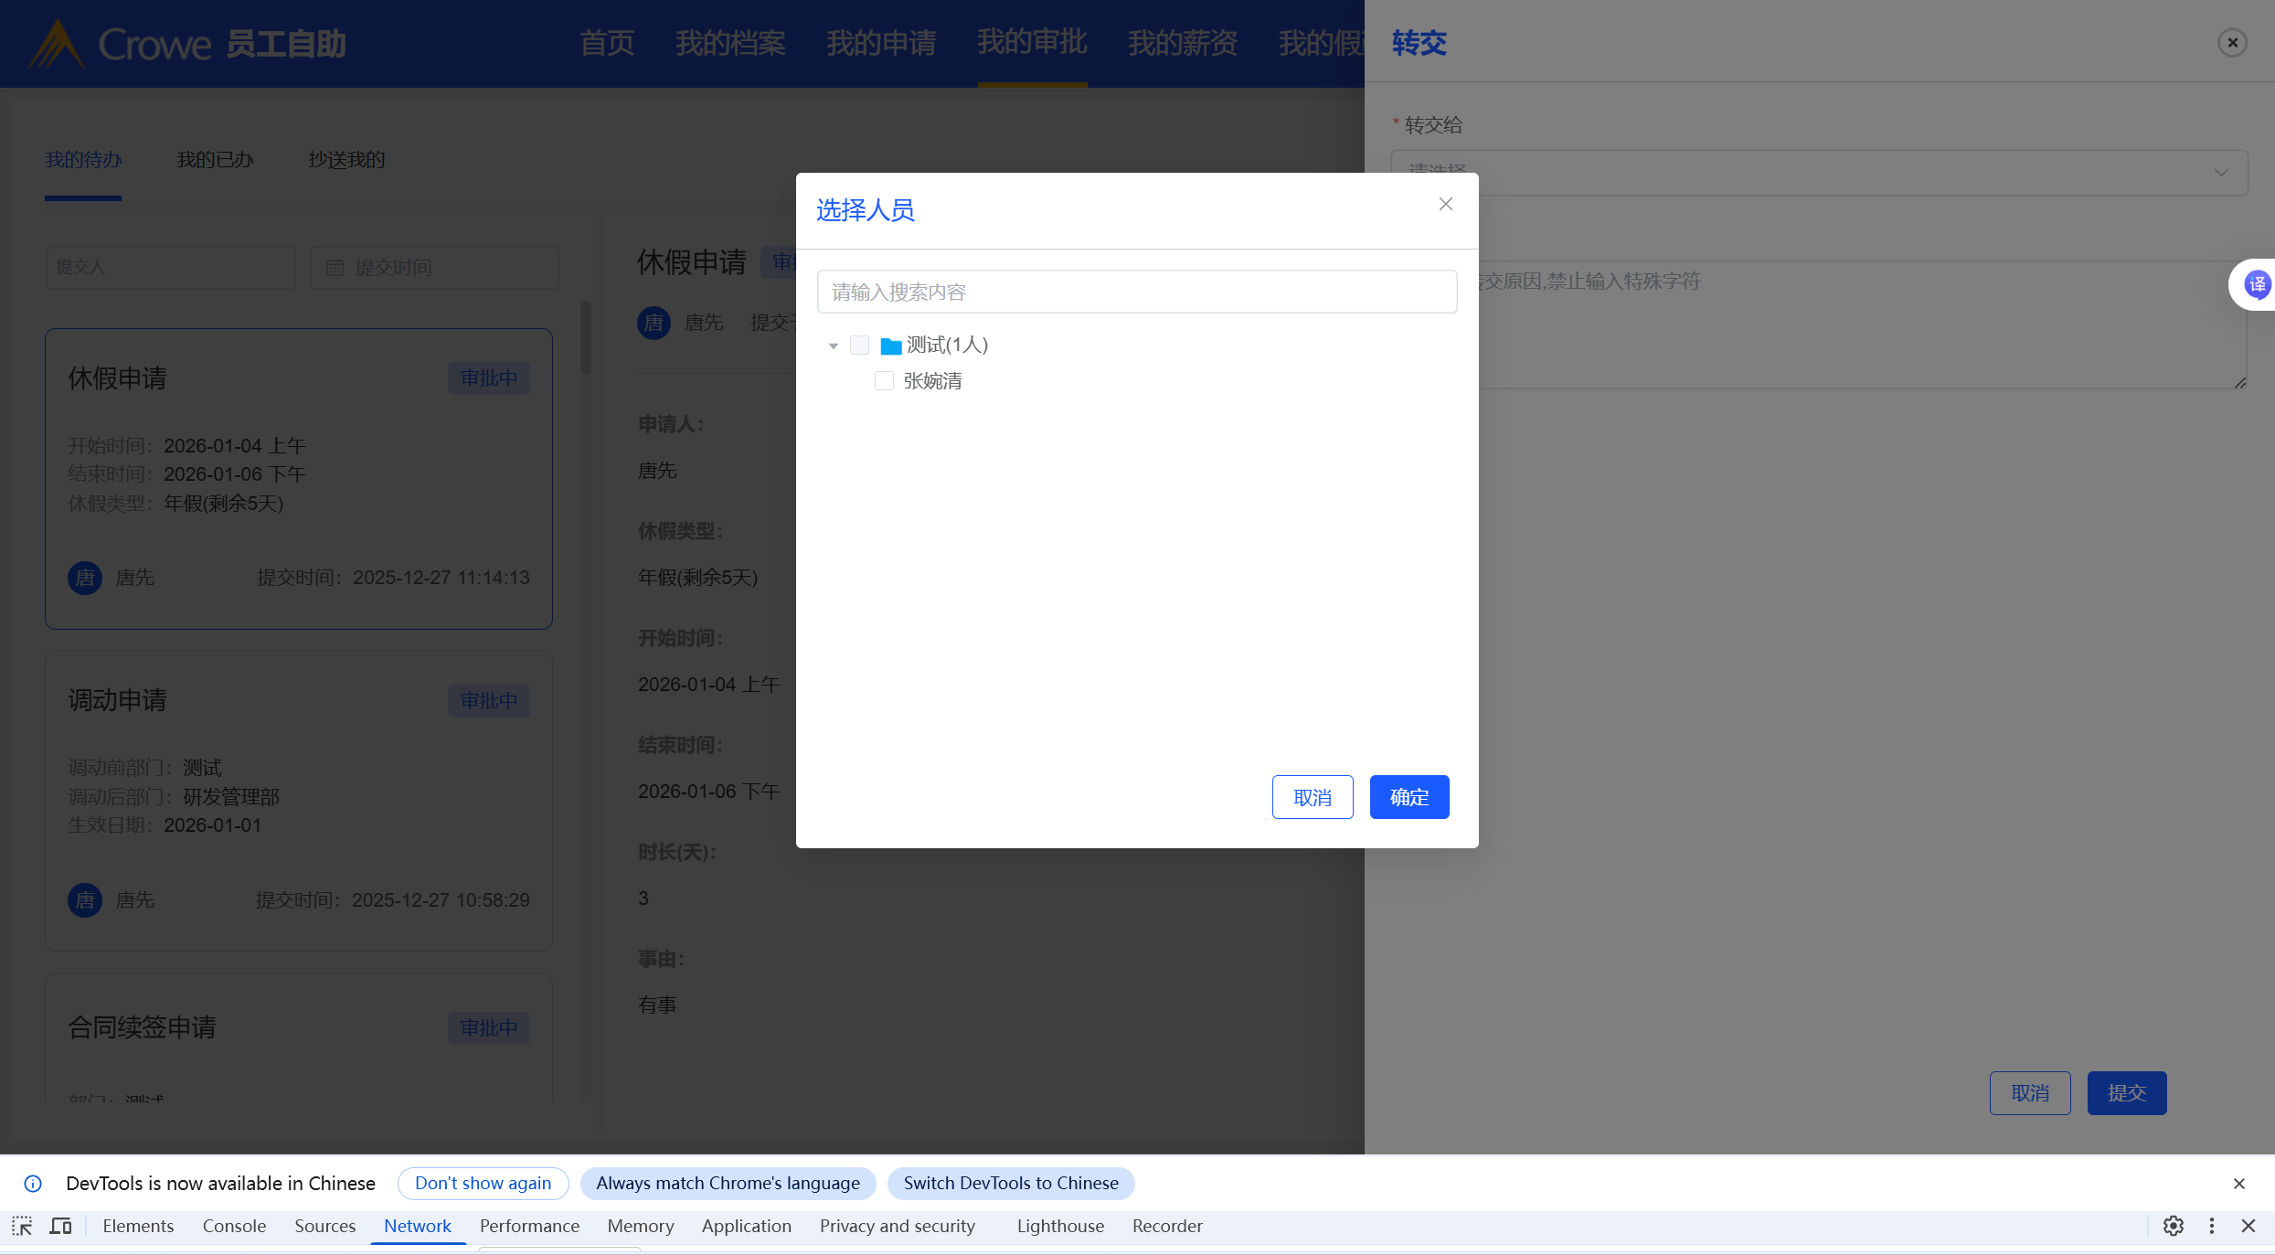
Task: Click 取消 button in person dialog
Action: tap(1312, 797)
